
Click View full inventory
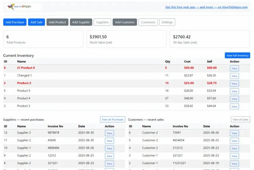[237, 55]
